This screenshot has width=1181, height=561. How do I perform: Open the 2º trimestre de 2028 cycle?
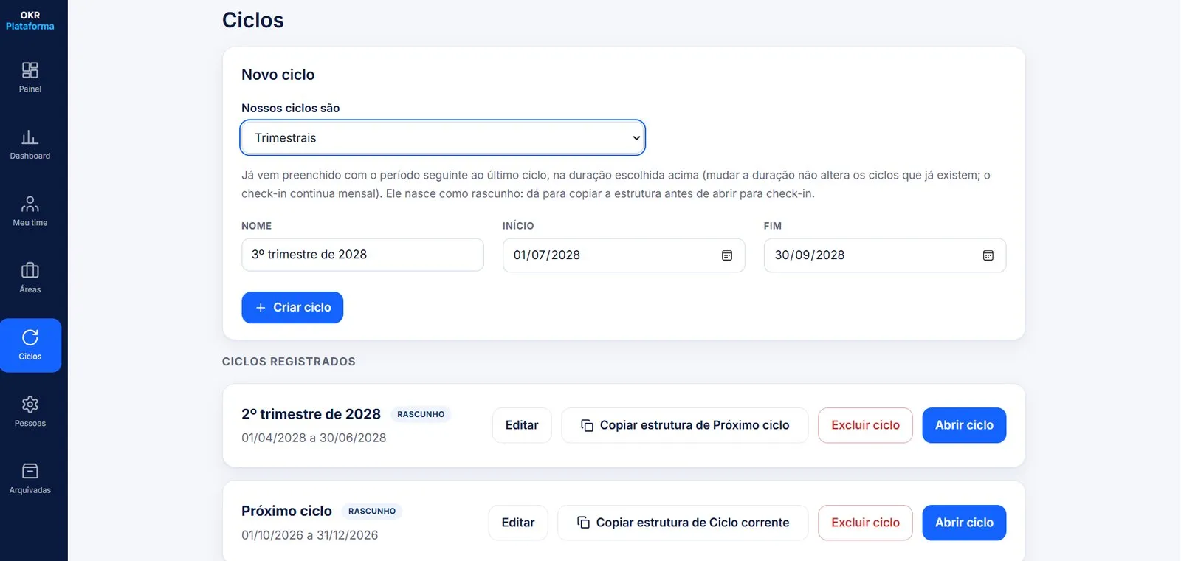pyautogui.click(x=964, y=425)
